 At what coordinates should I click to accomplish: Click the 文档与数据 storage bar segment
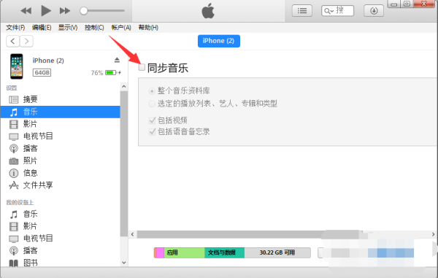[x=225, y=252]
